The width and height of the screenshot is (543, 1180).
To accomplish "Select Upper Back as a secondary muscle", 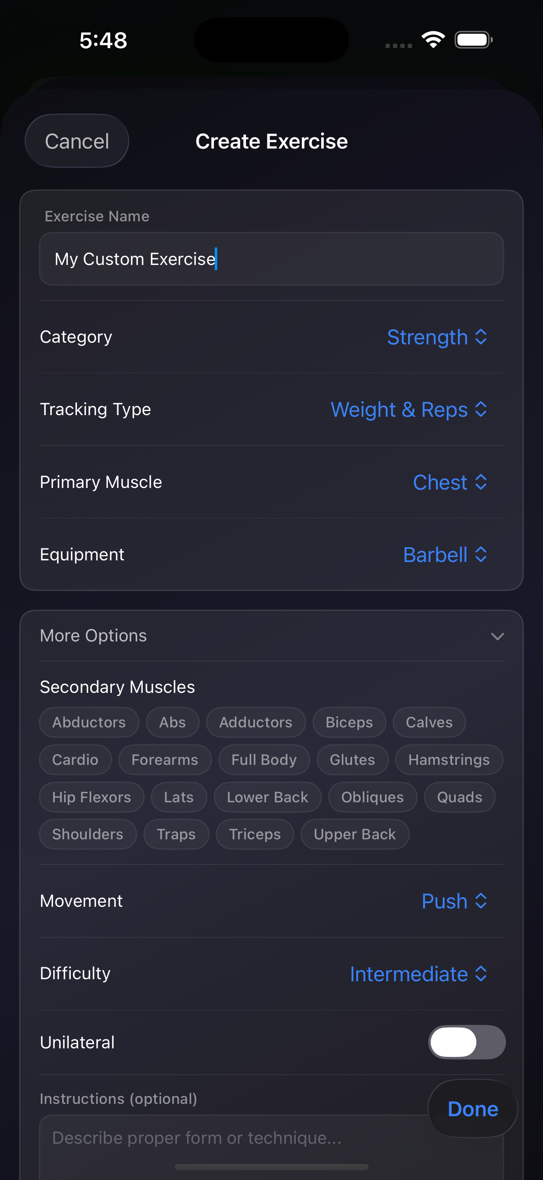I will 355,834.
